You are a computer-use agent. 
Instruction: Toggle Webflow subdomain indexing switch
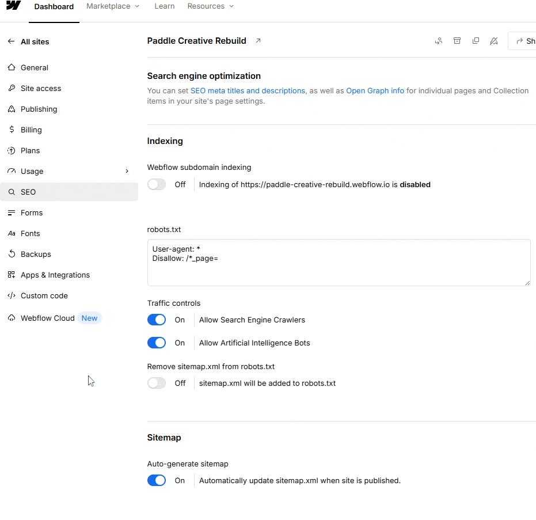point(157,185)
